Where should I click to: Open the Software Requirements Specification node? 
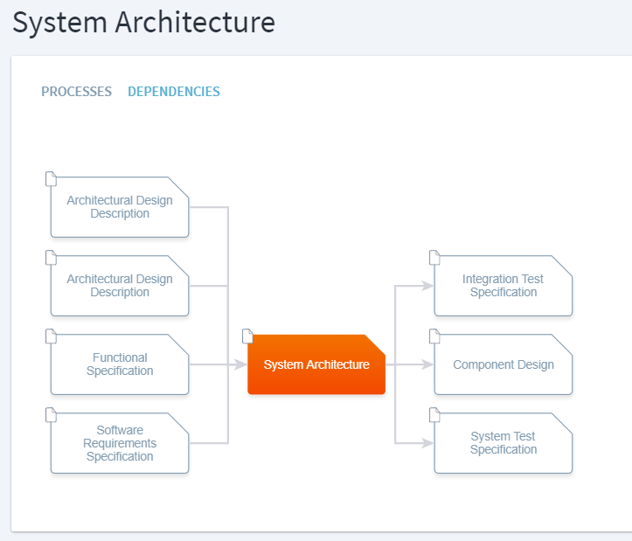(x=120, y=443)
